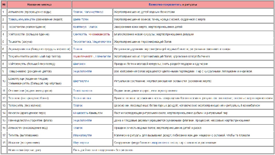Viewport: 275px width, 155px height.
Task: Open the Тлалок link in the Эцалькуалистли row
Action: (x=78, y=49)
